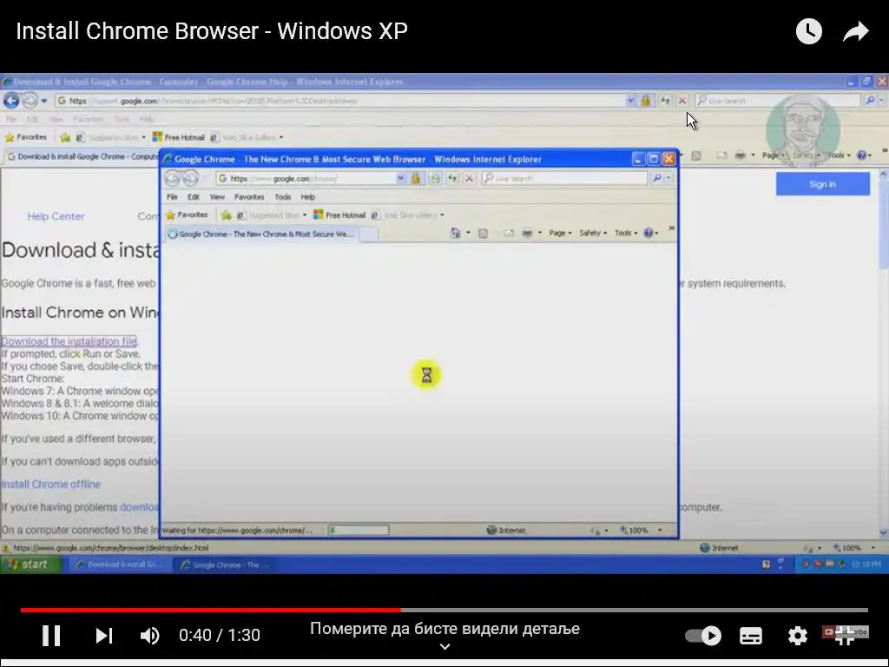
Task: Click the search magnifier button in front window
Action: point(657,179)
